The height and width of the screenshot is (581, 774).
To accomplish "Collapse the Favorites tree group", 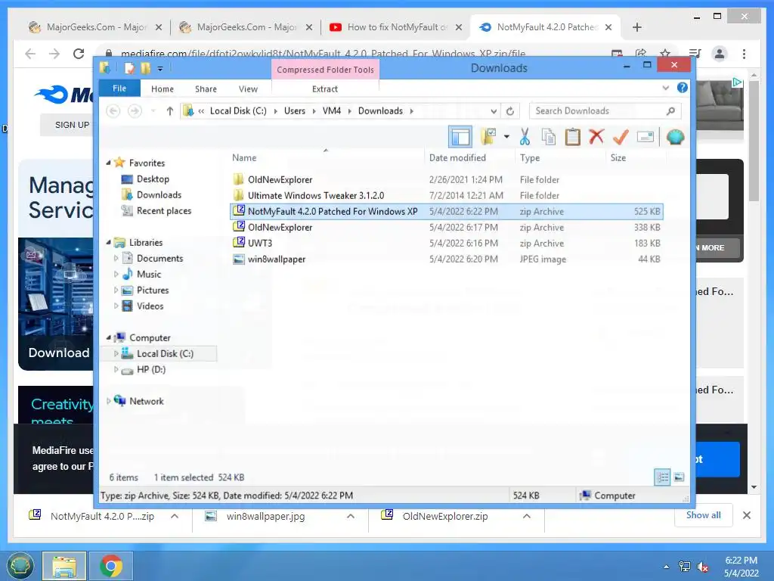I will click(x=108, y=163).
